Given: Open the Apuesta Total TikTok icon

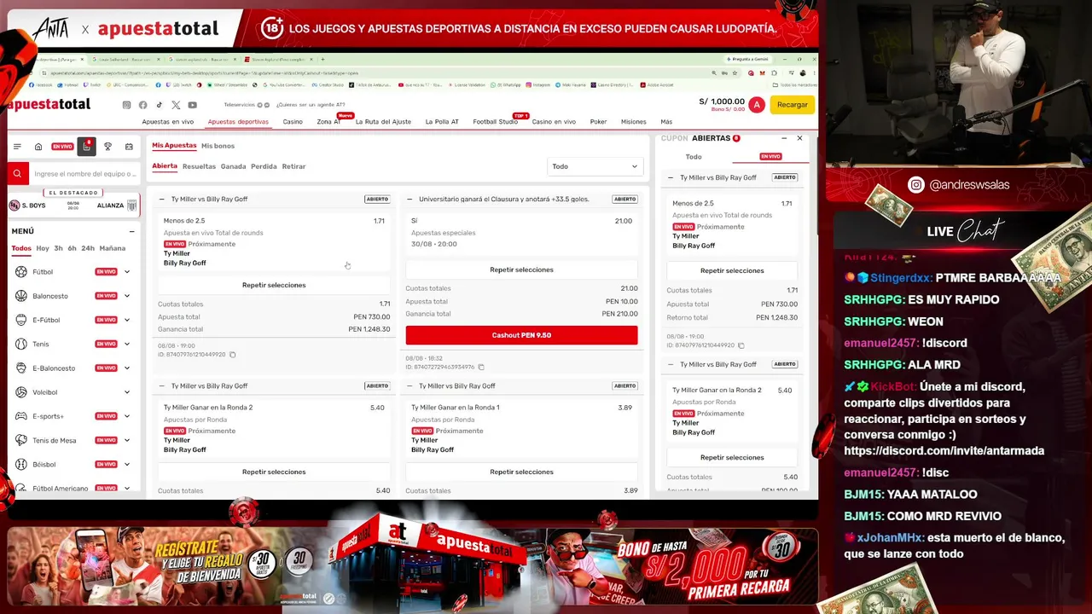Looking at the screenshot, I should coord(160,105).
